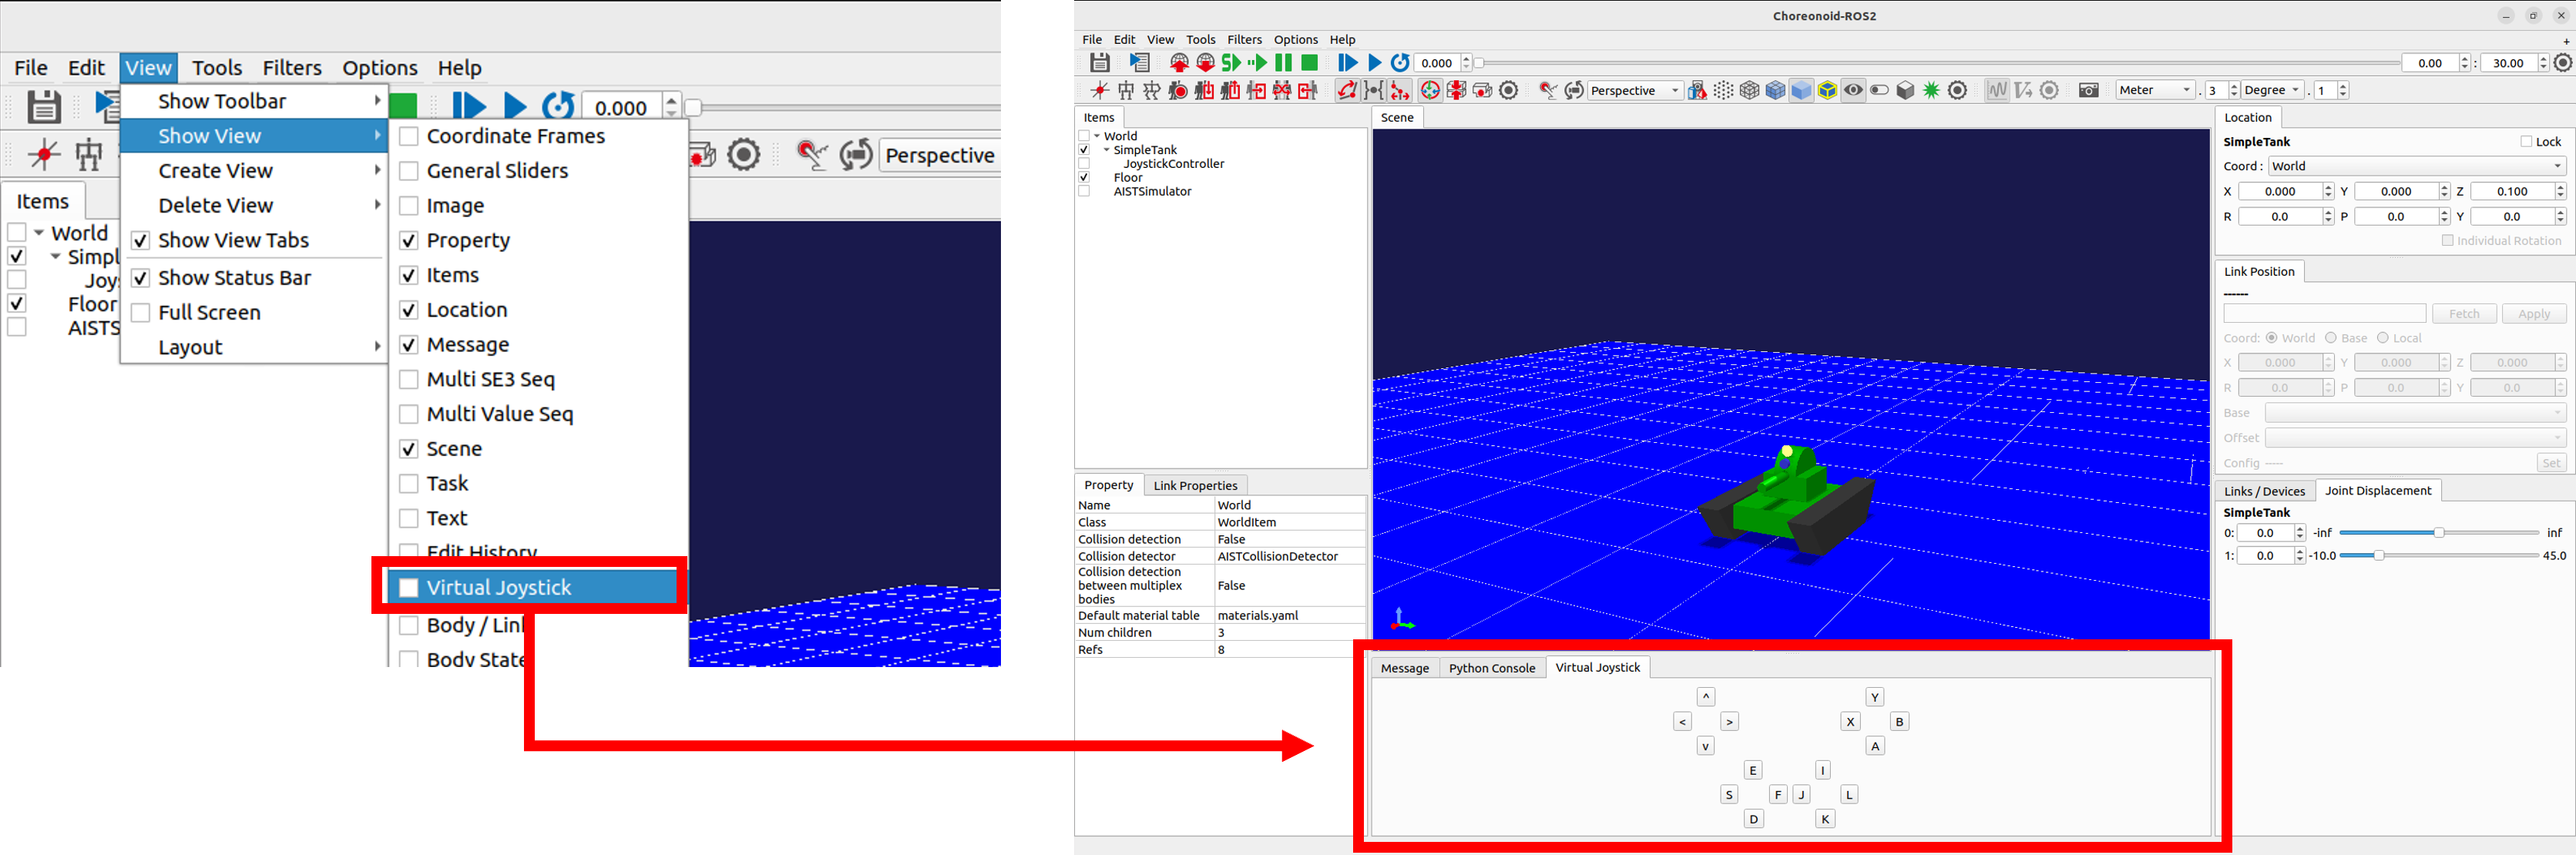Start simulation with the green S-play icon
This screenshot has width=2576, height=855.
1232,62
